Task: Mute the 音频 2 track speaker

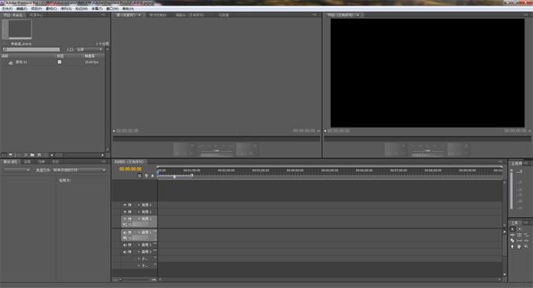Action: tap(125, 245)
